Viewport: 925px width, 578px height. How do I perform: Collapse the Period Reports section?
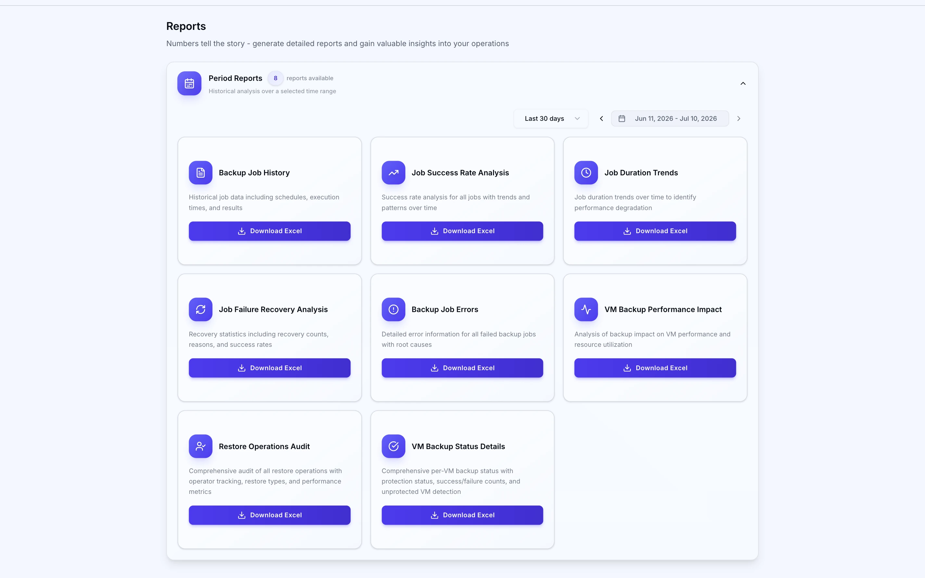coord(743,83)
